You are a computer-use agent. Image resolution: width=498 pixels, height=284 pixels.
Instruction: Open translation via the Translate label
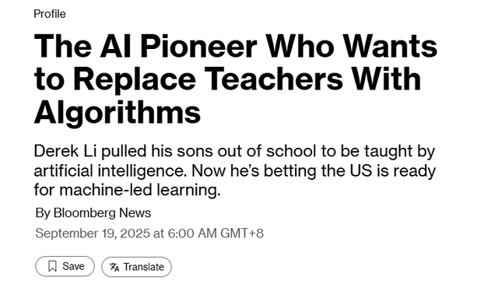pyautogui.click(x=143, y=267)
